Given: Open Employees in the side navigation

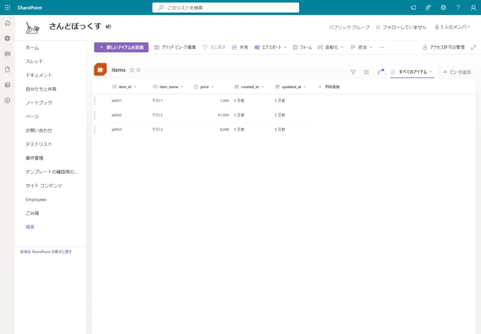Looking at the screenshot, I should 36,200.
